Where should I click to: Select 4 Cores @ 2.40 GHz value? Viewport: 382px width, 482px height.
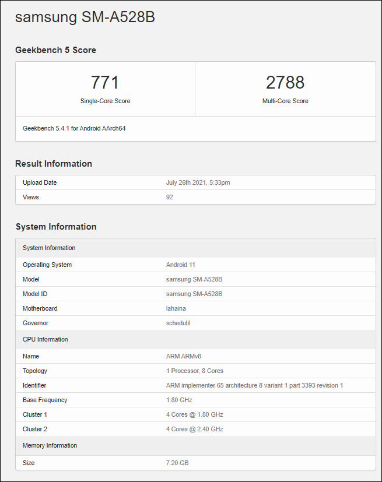point(195,429)
